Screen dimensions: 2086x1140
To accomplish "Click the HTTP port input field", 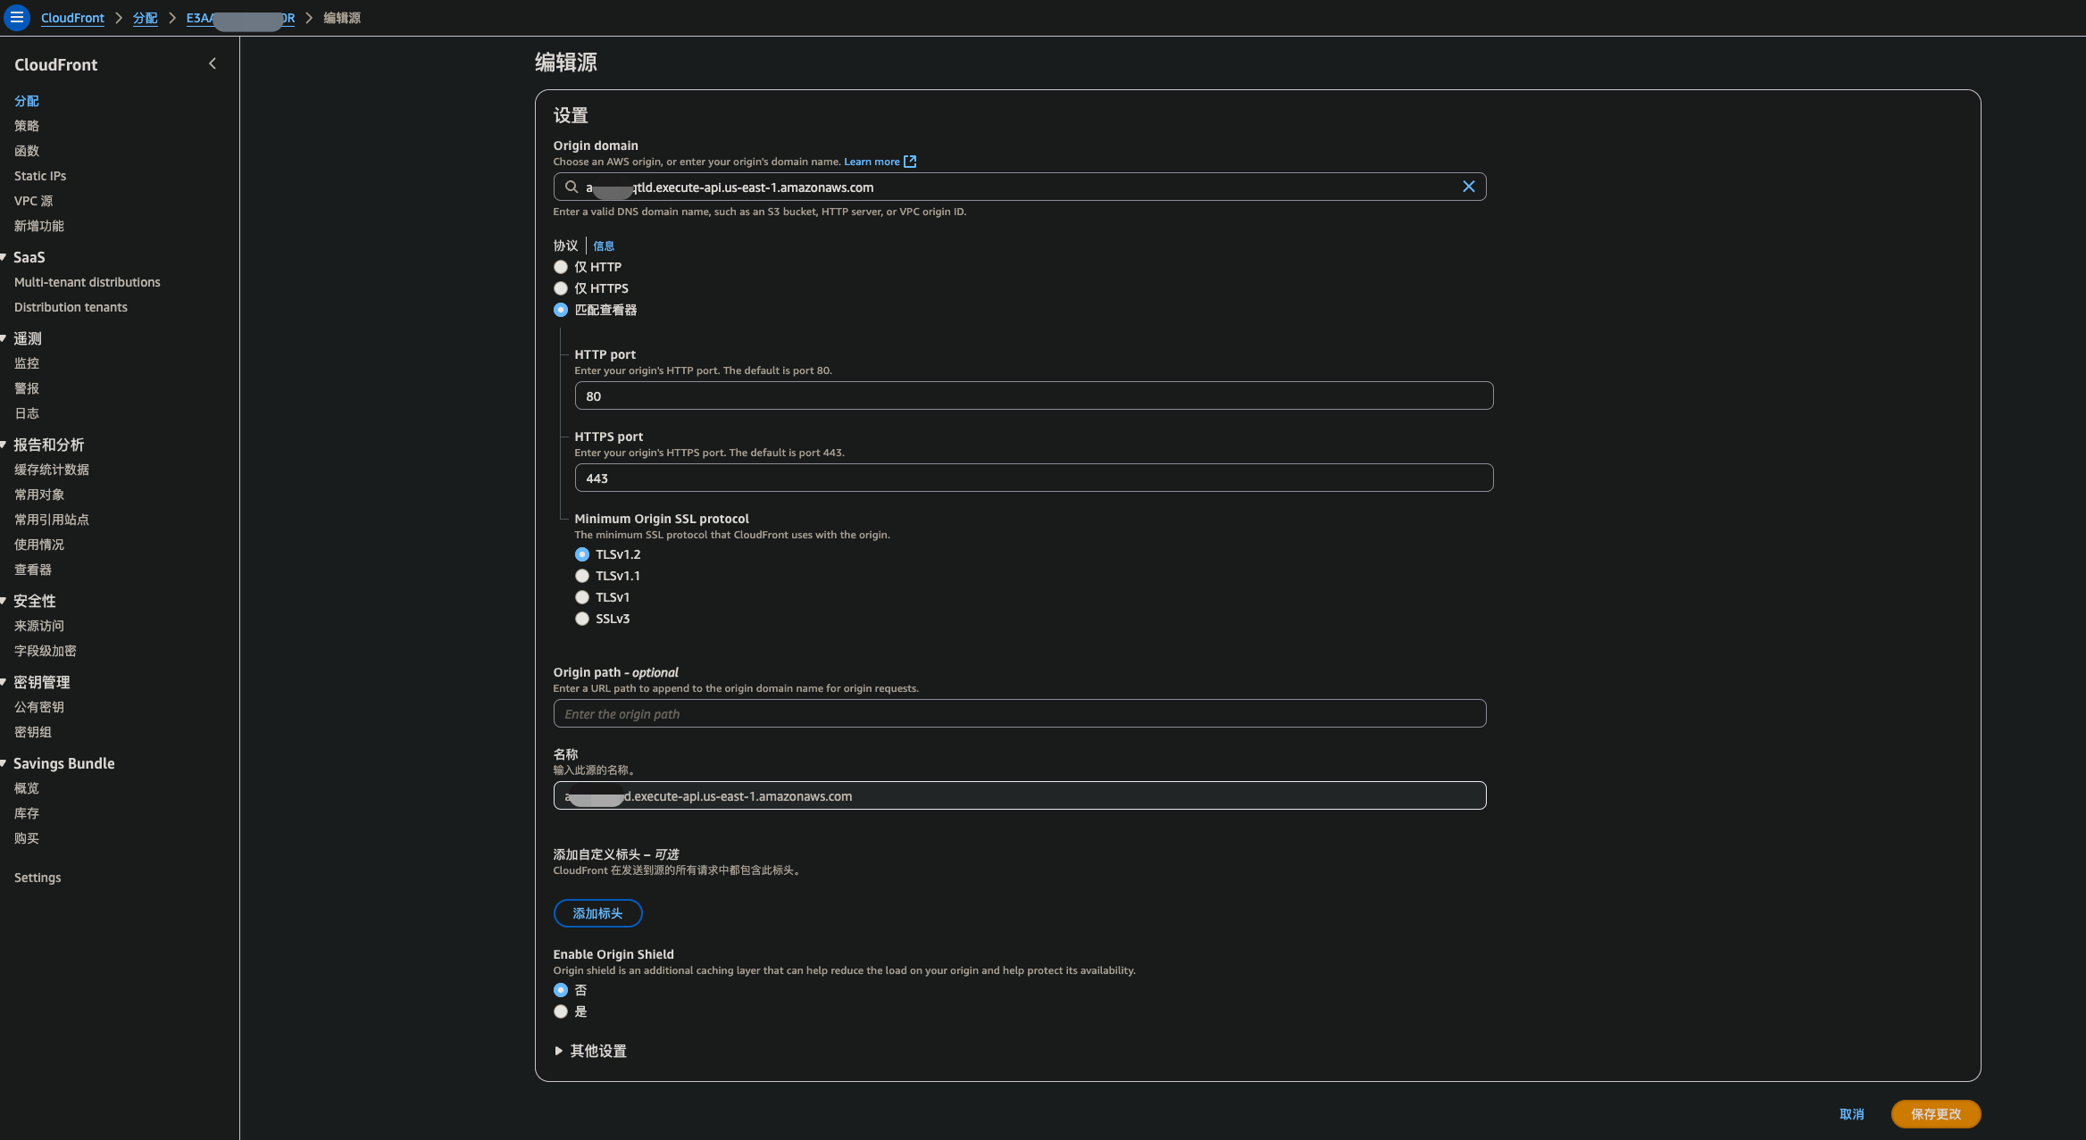I will click(x=1034, y=395).
